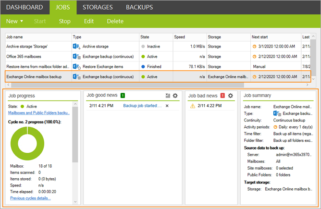Click warning icon for 2/11 4:22 PM
Viewport: 321px width, 209px height.
pos(193,106)
